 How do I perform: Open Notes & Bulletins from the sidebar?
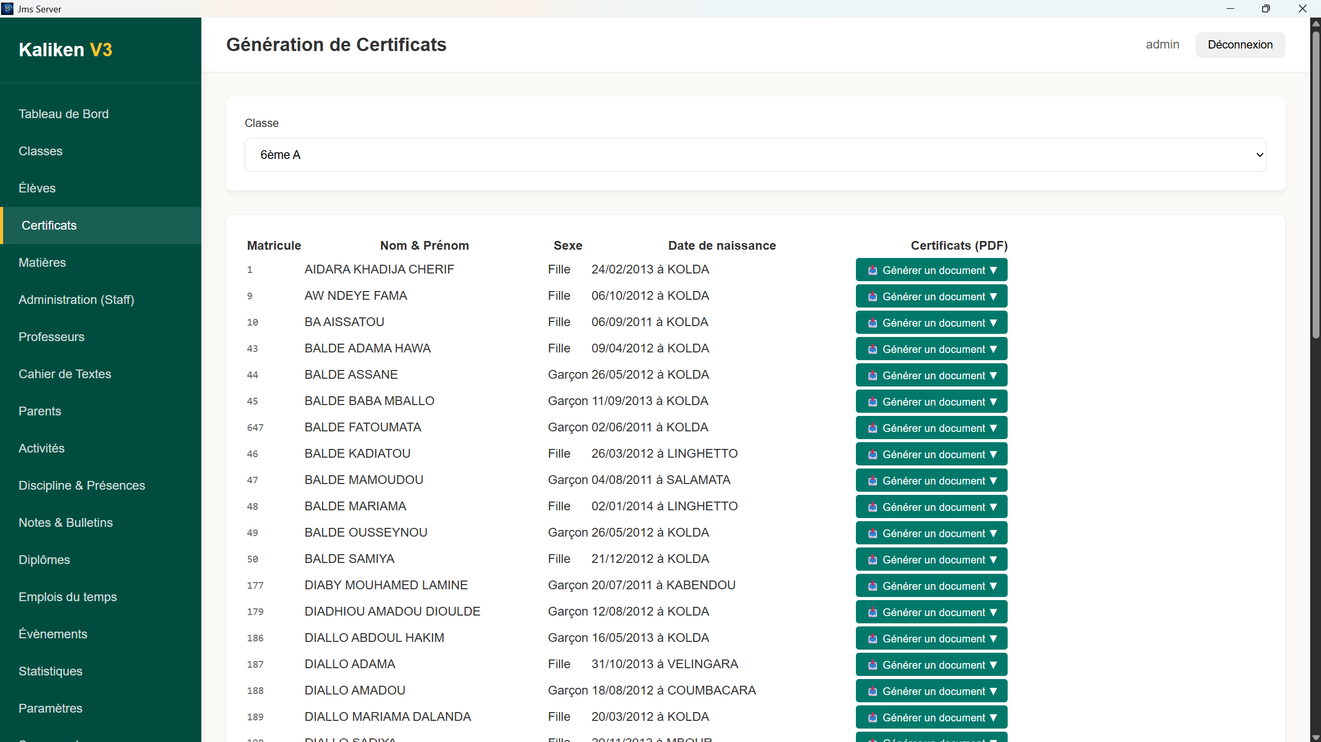[65, 522]
